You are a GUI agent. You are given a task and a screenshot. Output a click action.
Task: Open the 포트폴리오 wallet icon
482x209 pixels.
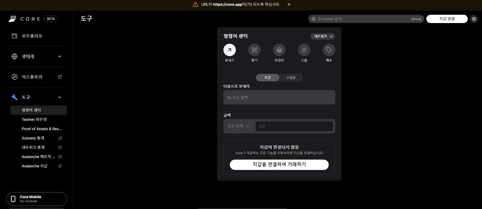coord(14,36)
